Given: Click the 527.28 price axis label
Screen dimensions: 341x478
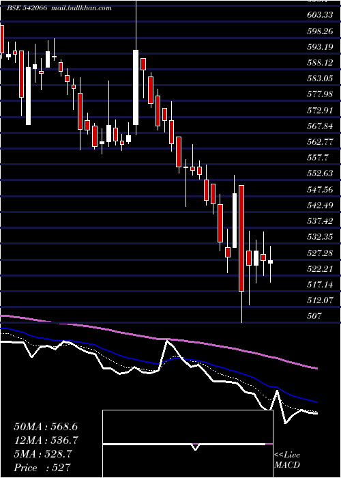Looking at the screenshot, I should point(320,253).
